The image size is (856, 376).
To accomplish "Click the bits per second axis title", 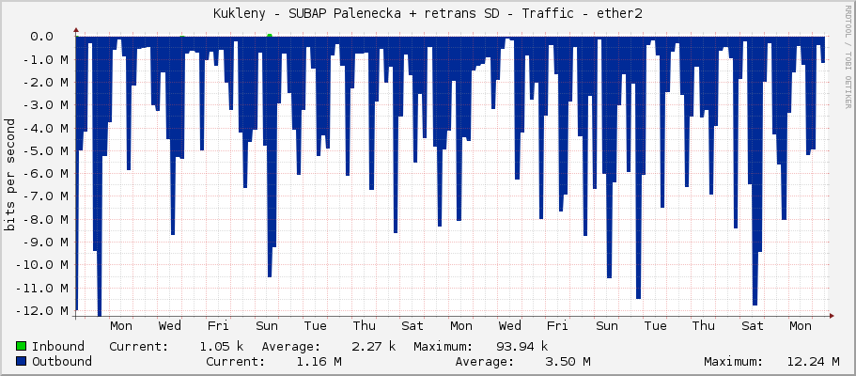I will click(x=10, y=174).
